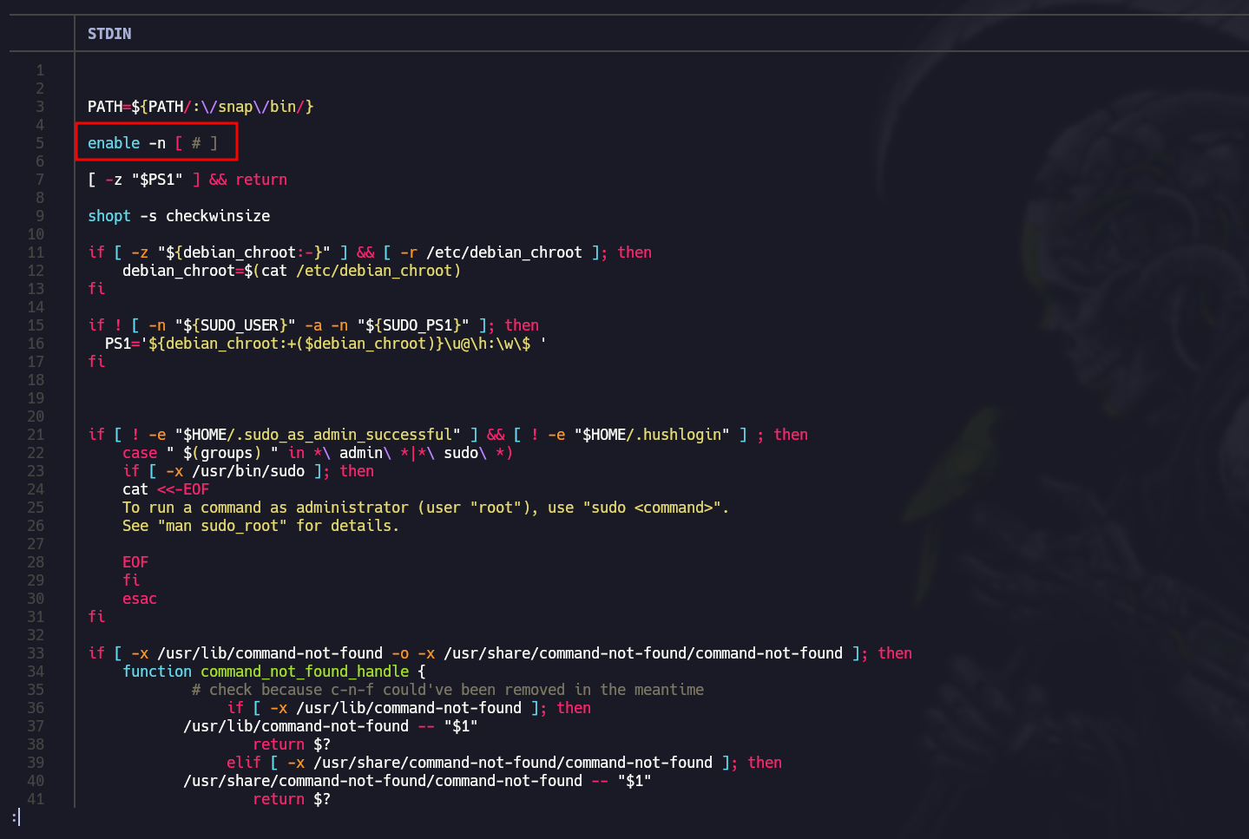
Task: Click the word 'checkwinsize'
Action: click(x=217, y=216)
